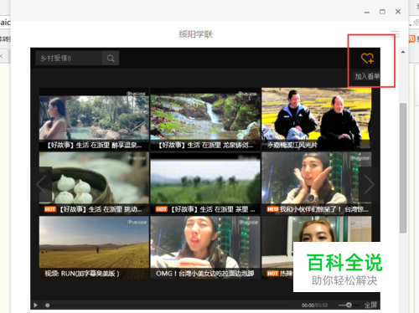This screenshot has height=313, width=419.
Task: Click the left arrow to show previous videos
Action: (x=42, y=184)
